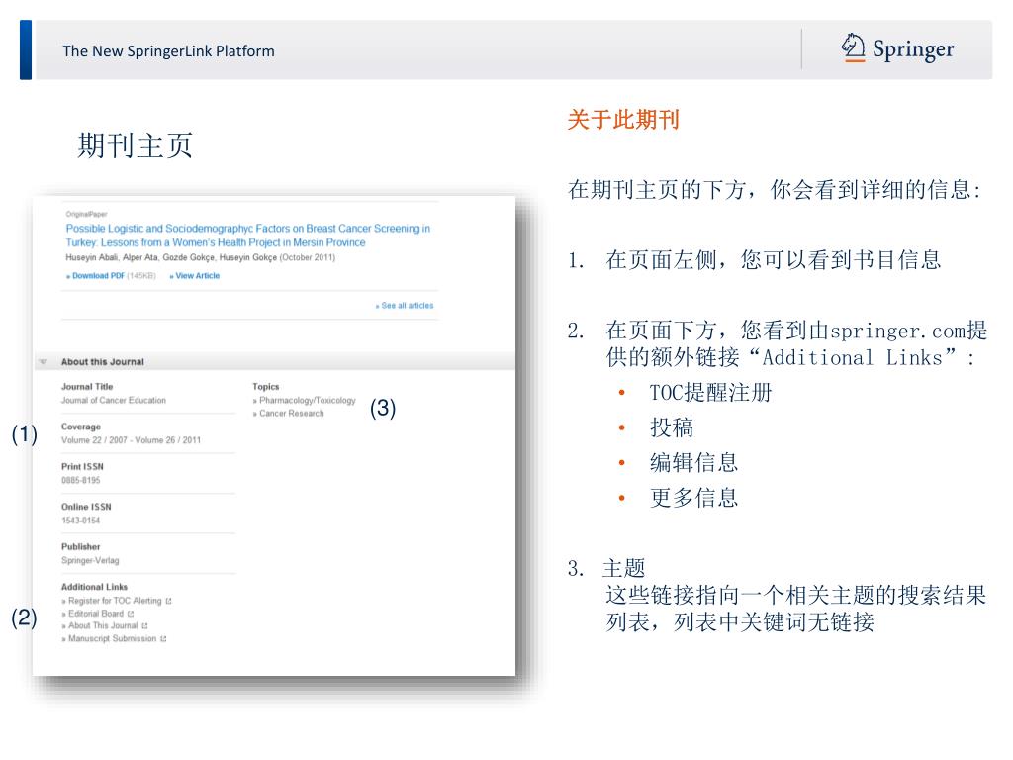Viewport: 1013px width, 760px height.
Task: Click external-link icon beside Register for TOC Alerting
Action: 168,601
